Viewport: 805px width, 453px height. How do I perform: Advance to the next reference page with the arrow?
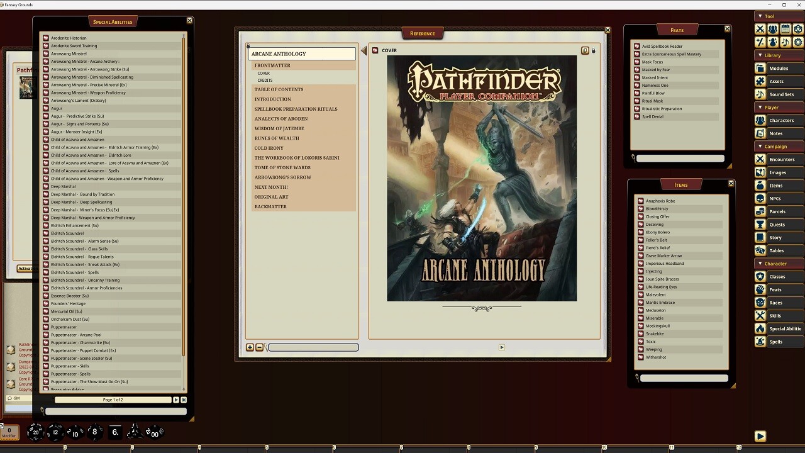502,347
